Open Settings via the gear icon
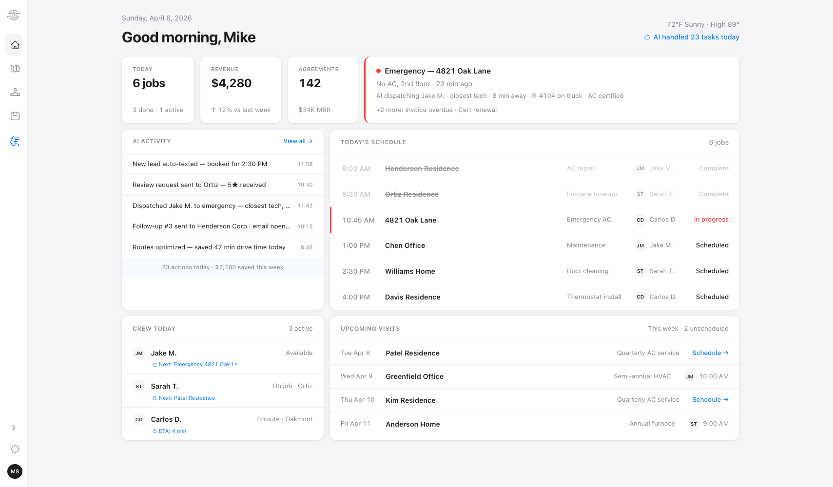The image size is (833, 487). [15, 449]
